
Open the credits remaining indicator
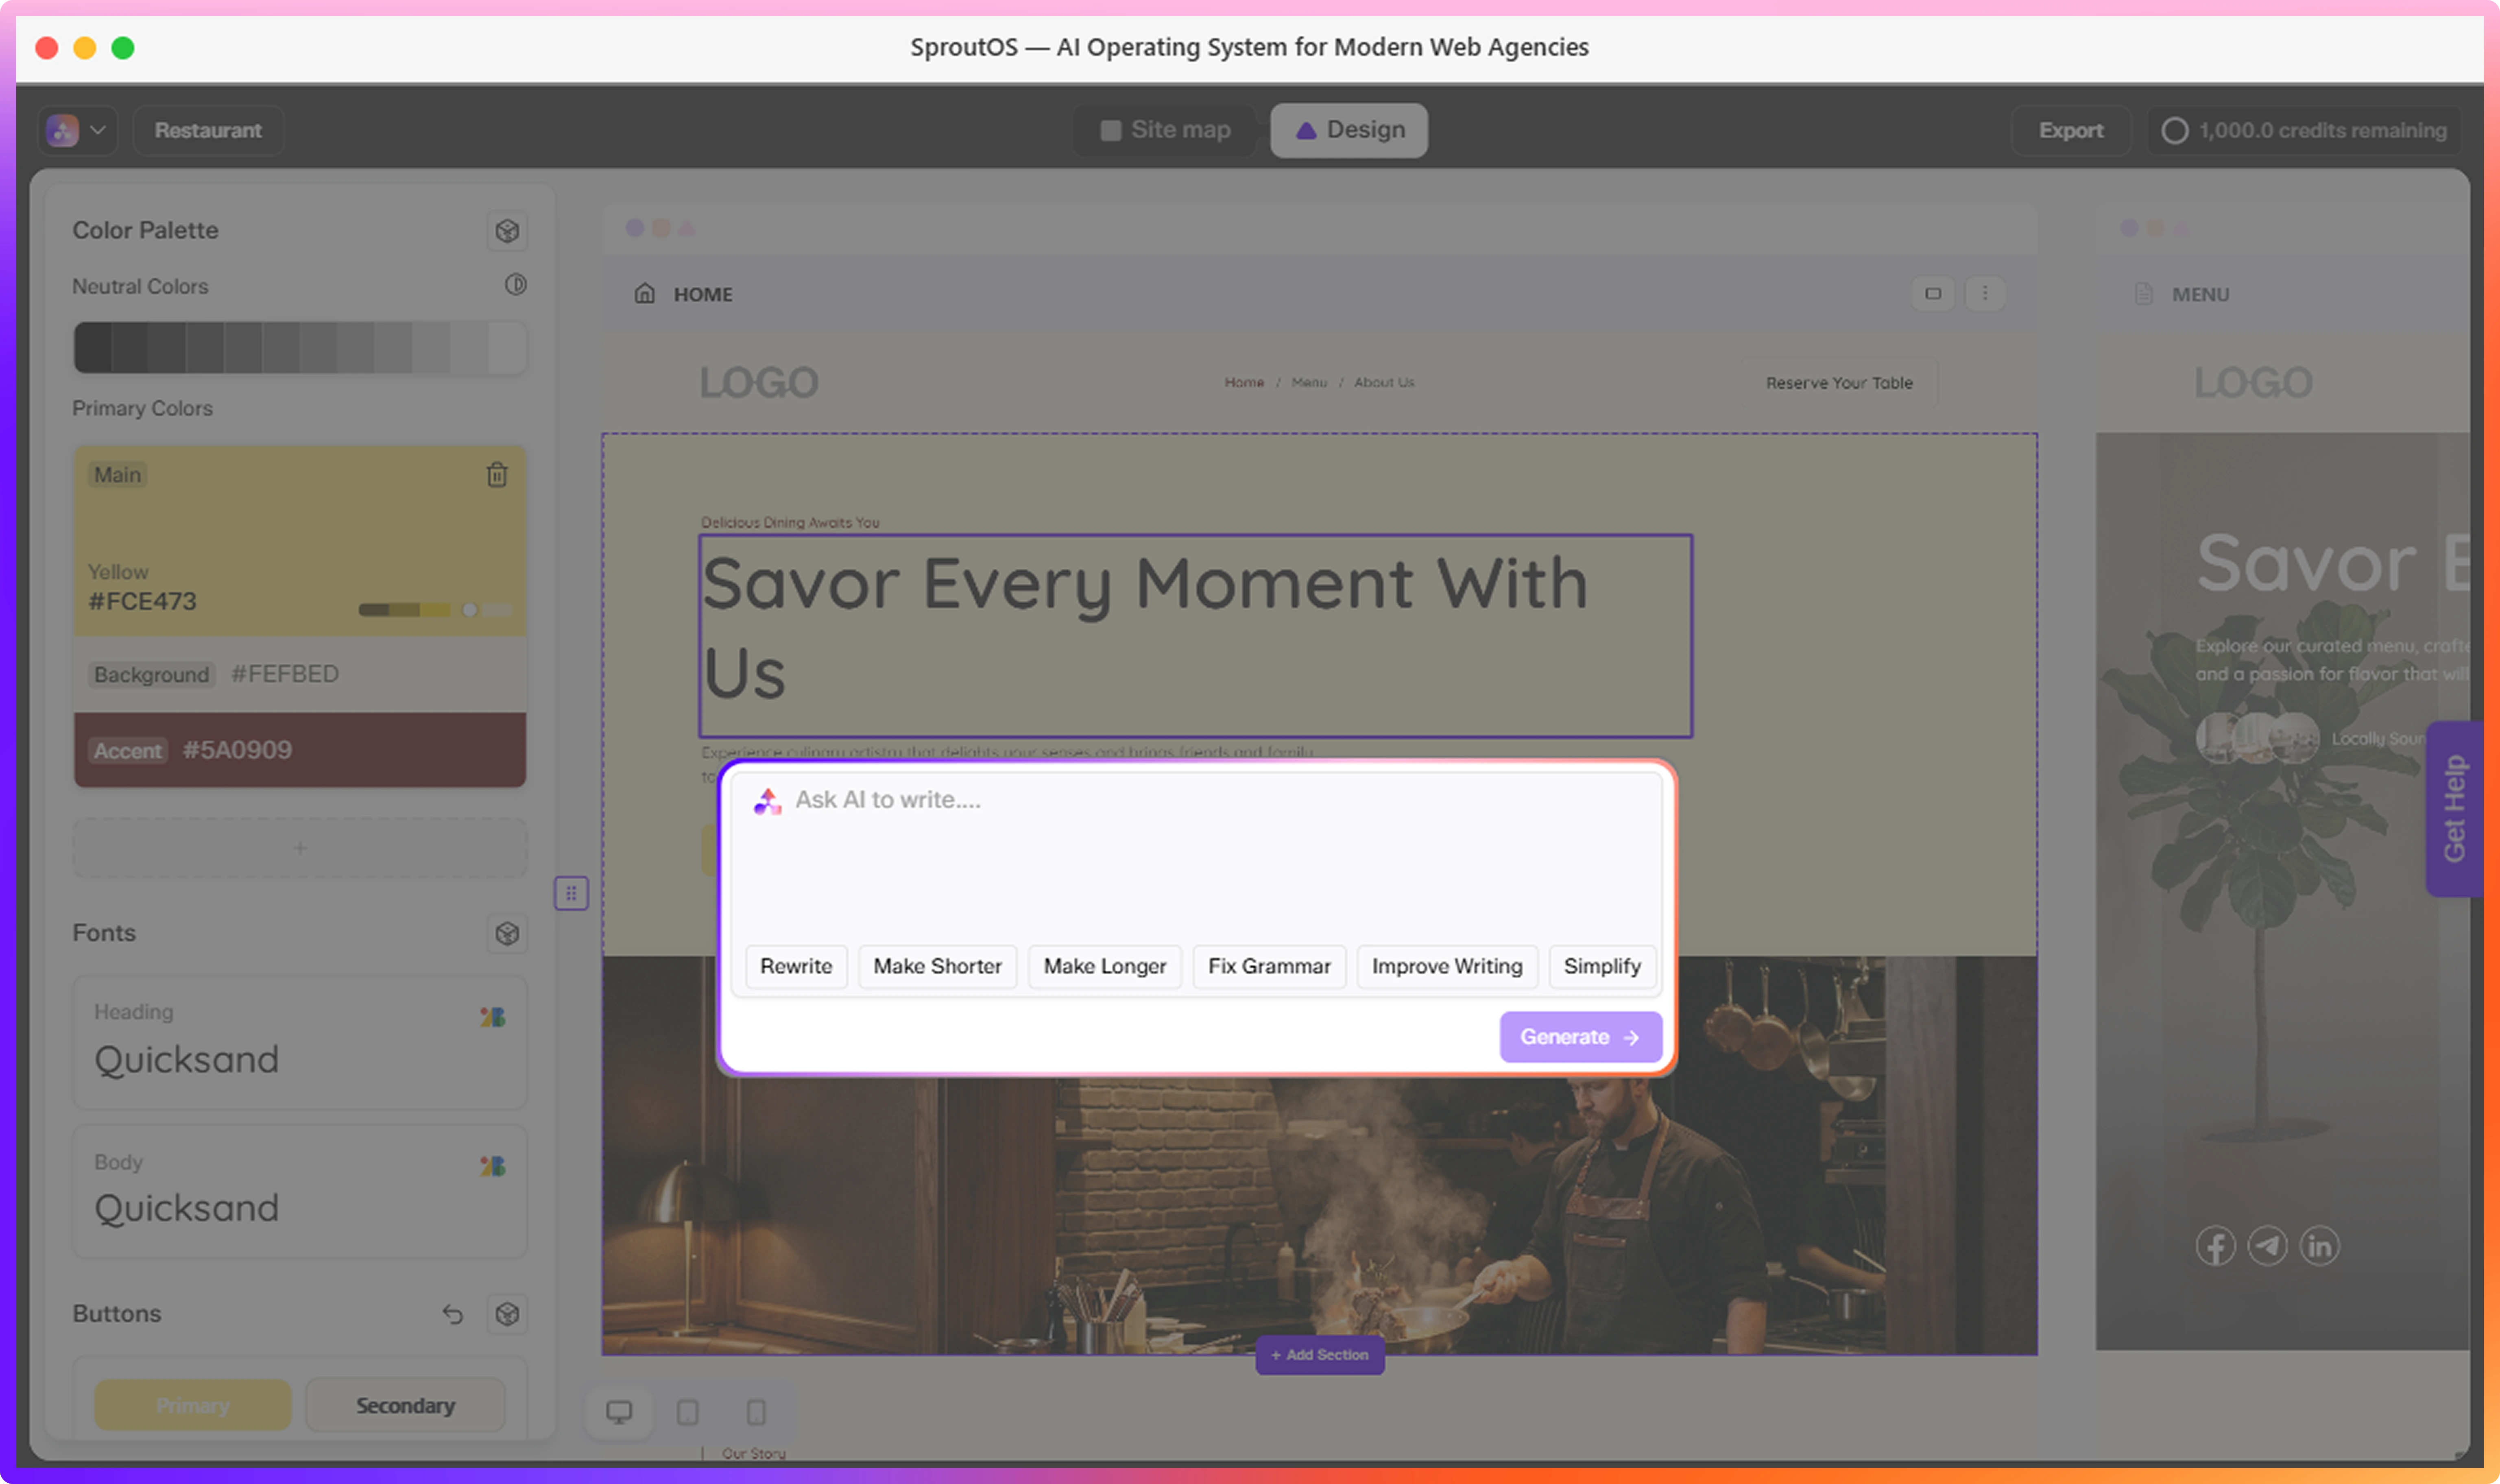click(x=2303, y=130)
